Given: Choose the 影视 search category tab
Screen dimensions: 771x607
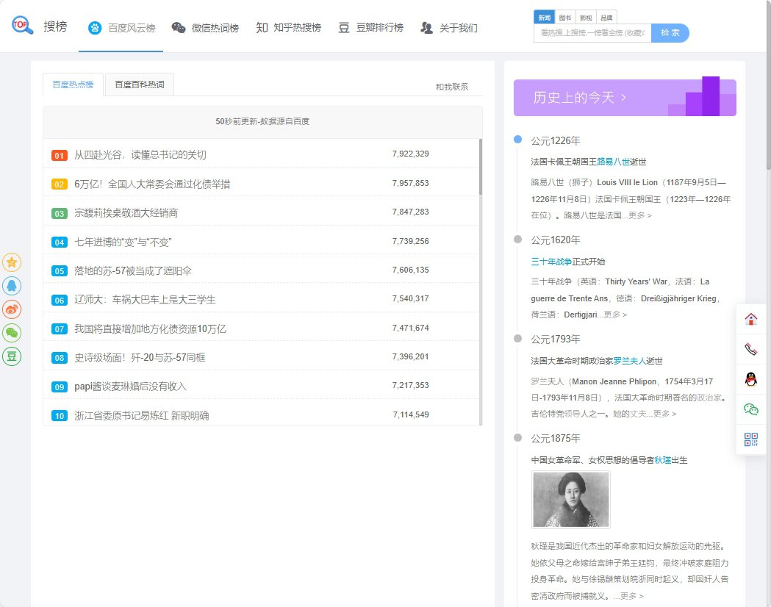Looking at the screenshot, I should pyautogui.click(x=585, y=17).
